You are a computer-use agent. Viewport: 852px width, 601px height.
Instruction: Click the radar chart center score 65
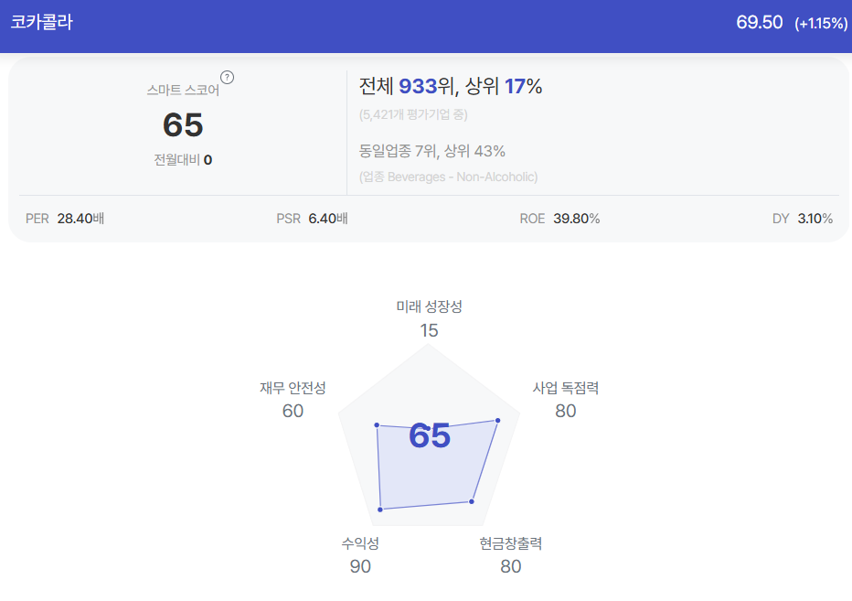click(x=430, y=435)
